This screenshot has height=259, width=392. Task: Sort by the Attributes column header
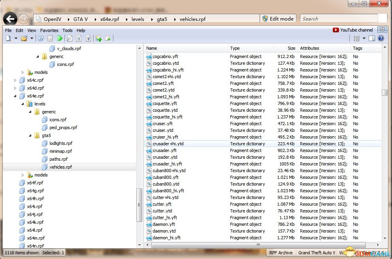(324, 48)
